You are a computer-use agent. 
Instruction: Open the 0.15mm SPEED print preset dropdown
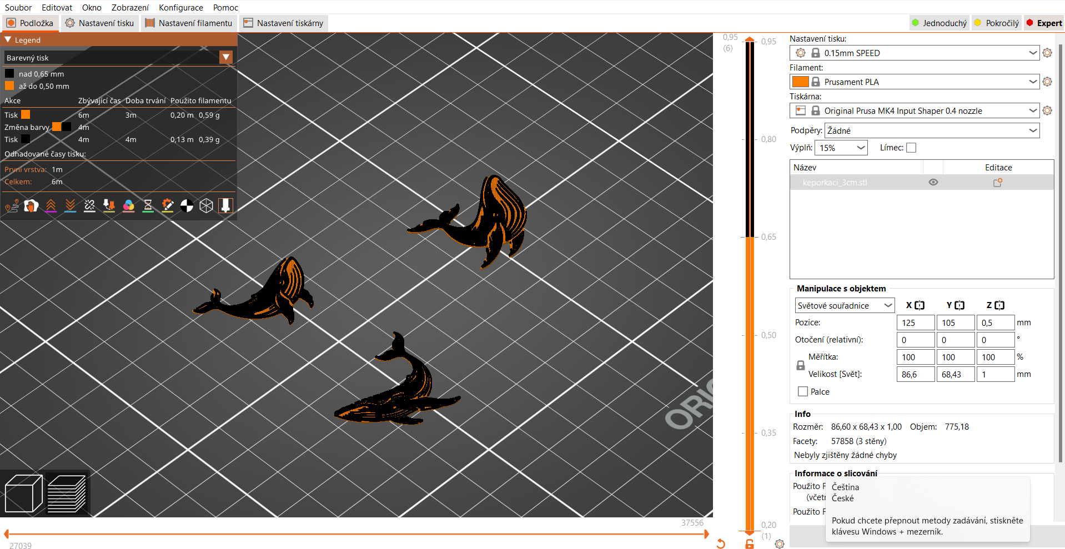(915, 53)
